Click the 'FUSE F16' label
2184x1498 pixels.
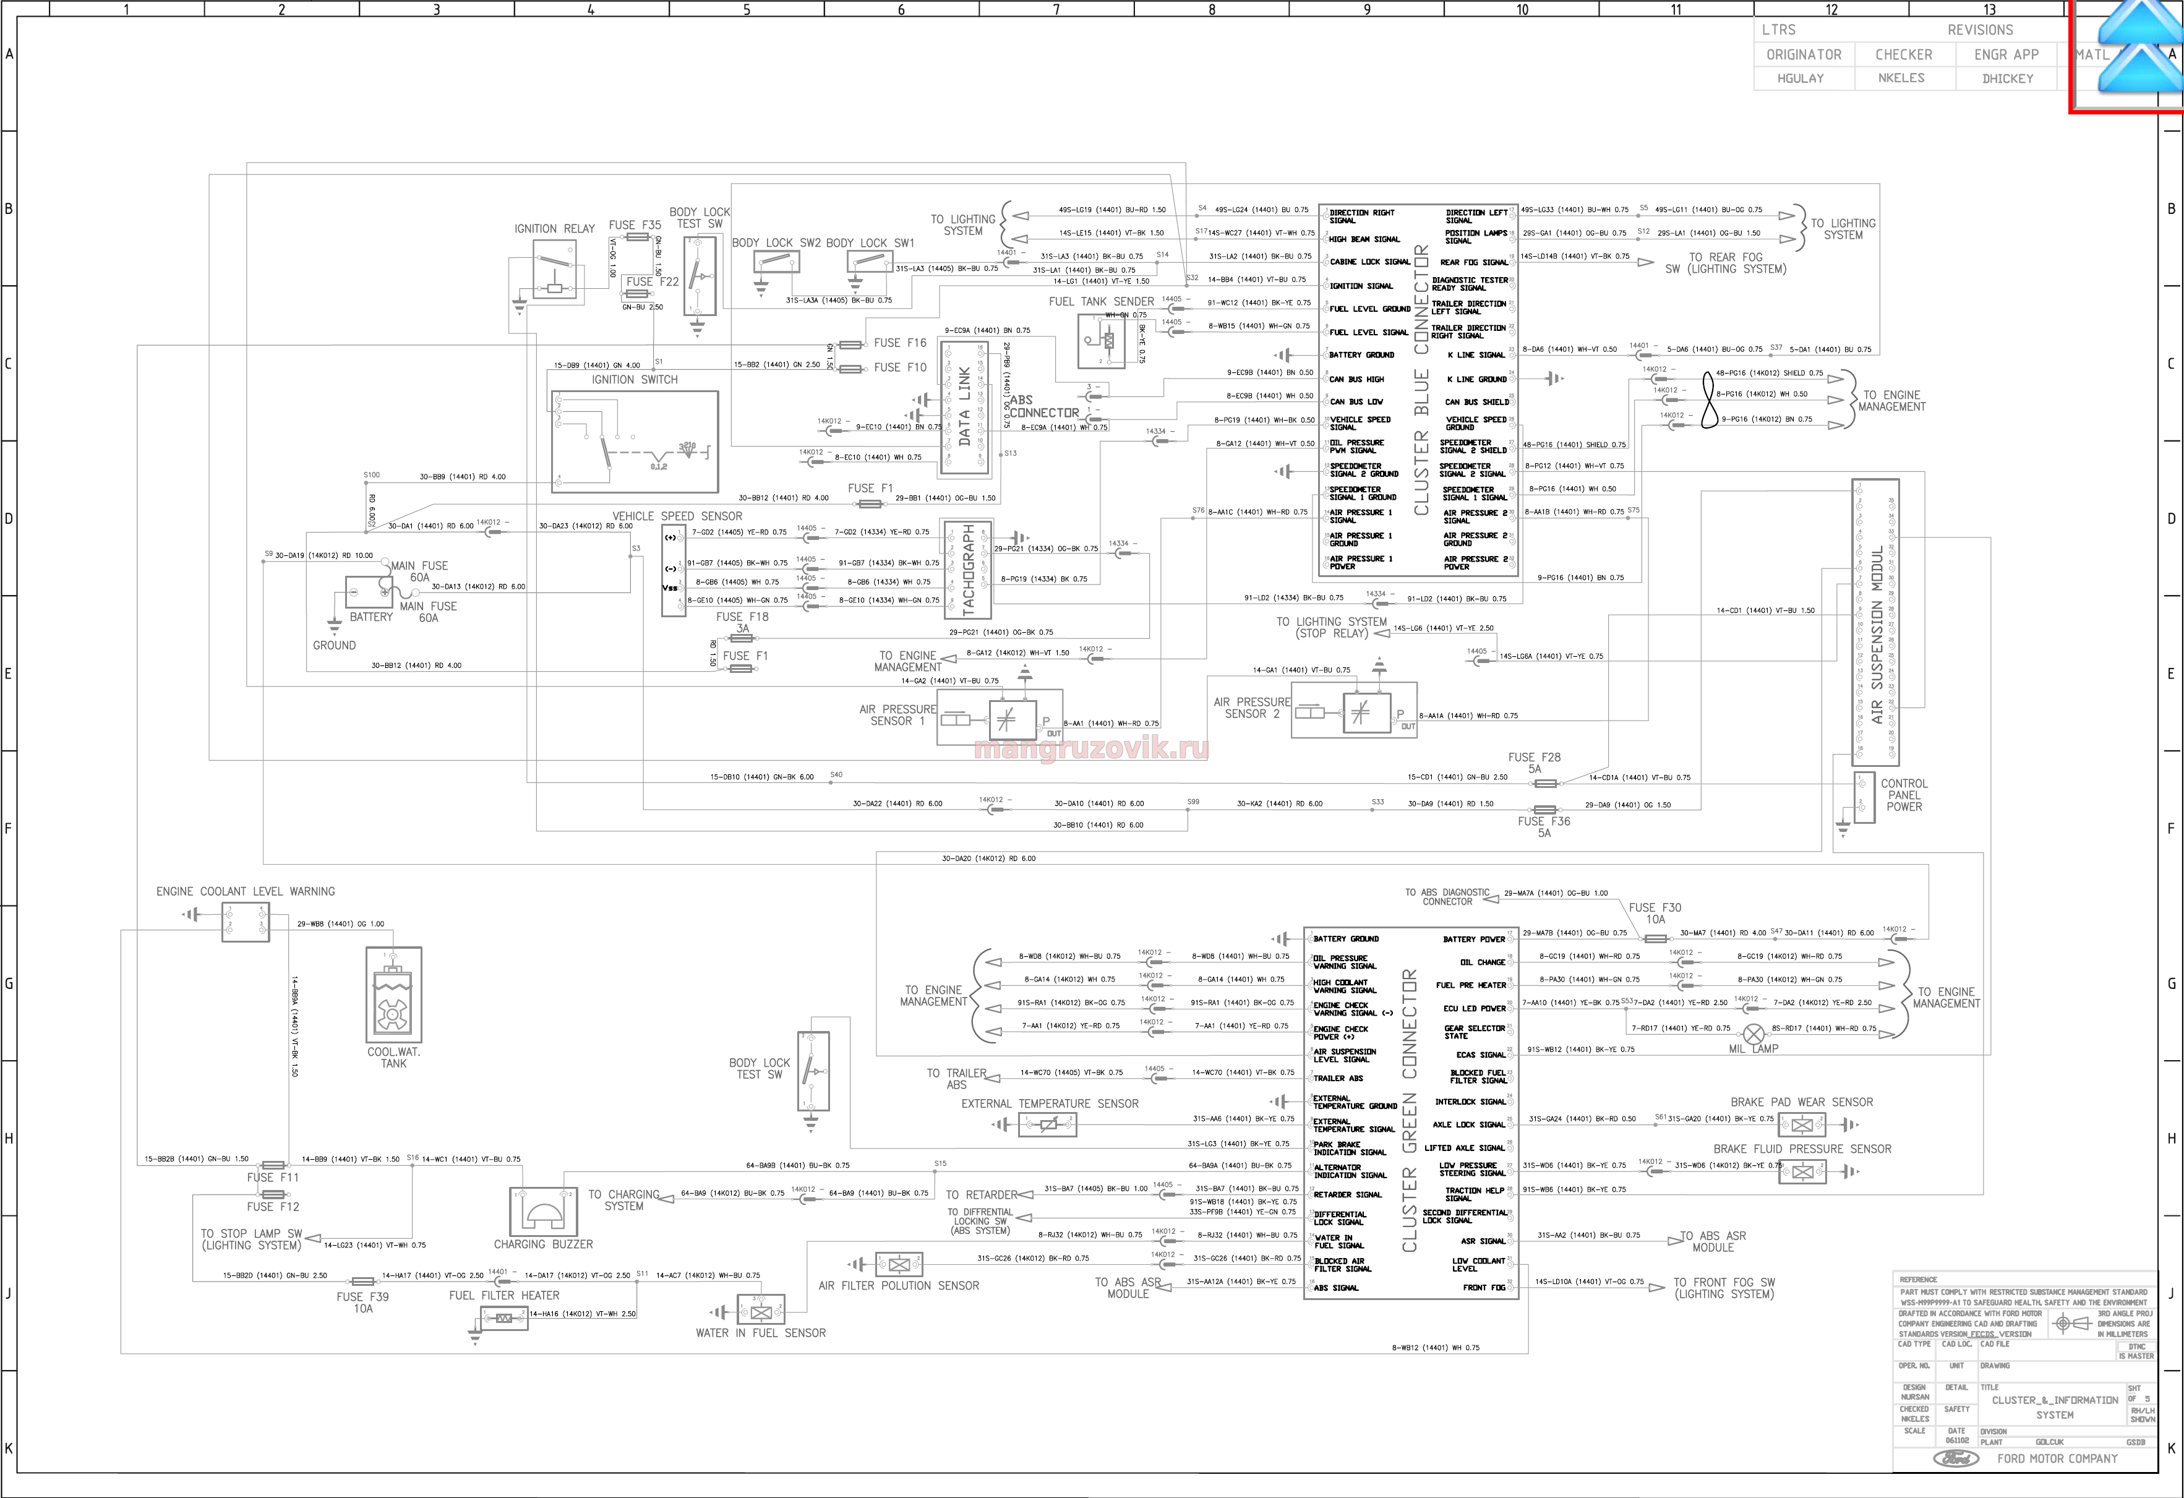point(901,343)
